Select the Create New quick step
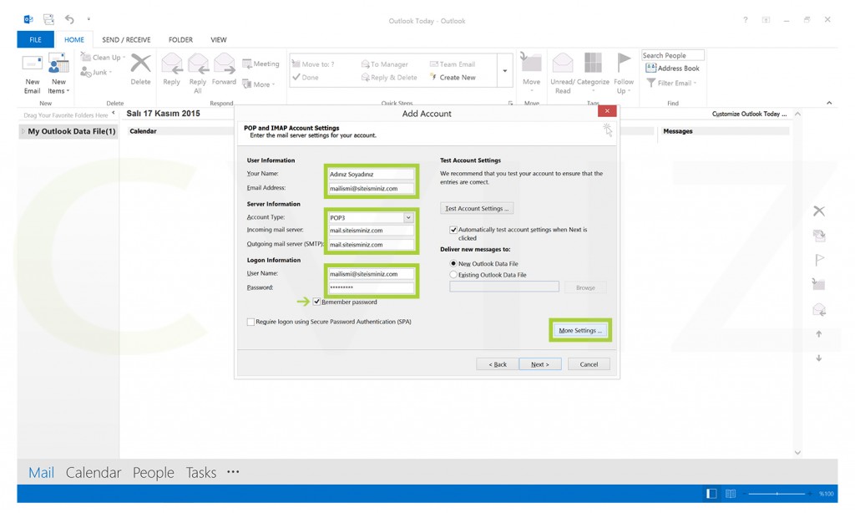This screenshot has height=513, width=855. (x=453, y=78)
